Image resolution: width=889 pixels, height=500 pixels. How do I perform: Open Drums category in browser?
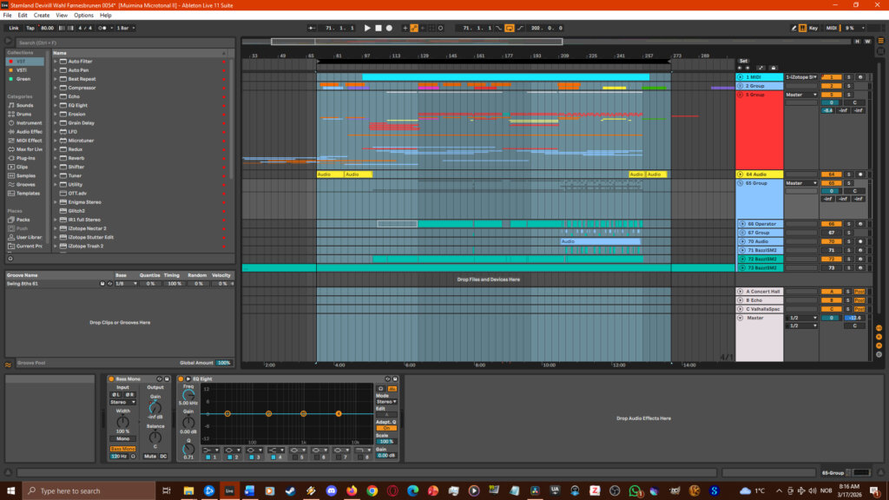point(23,114)
